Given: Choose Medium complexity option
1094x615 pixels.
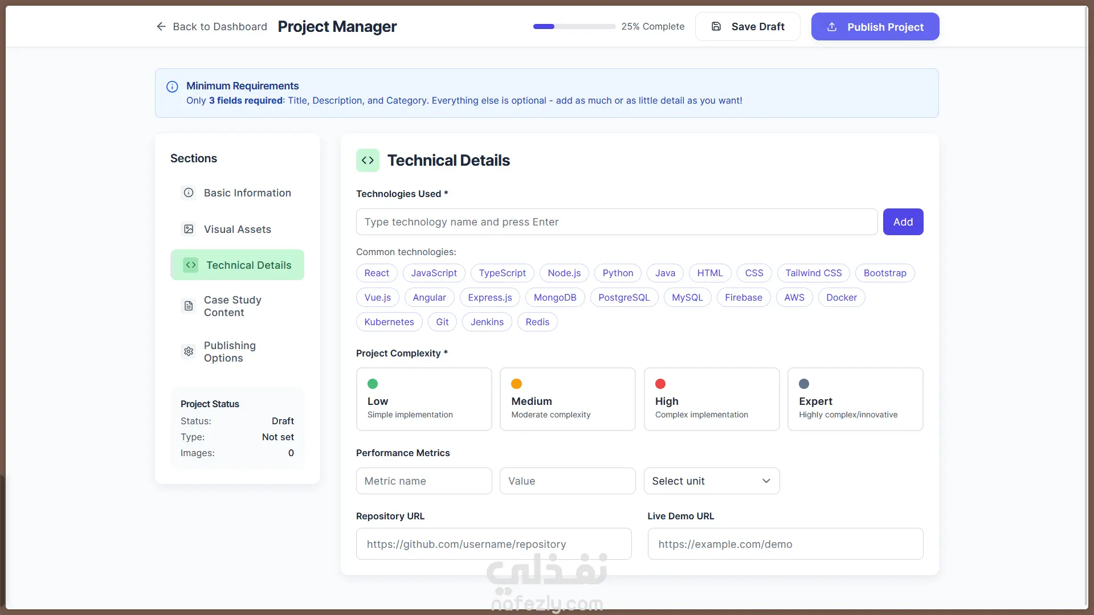Looking at the screenshot, I should pos(568,399).
